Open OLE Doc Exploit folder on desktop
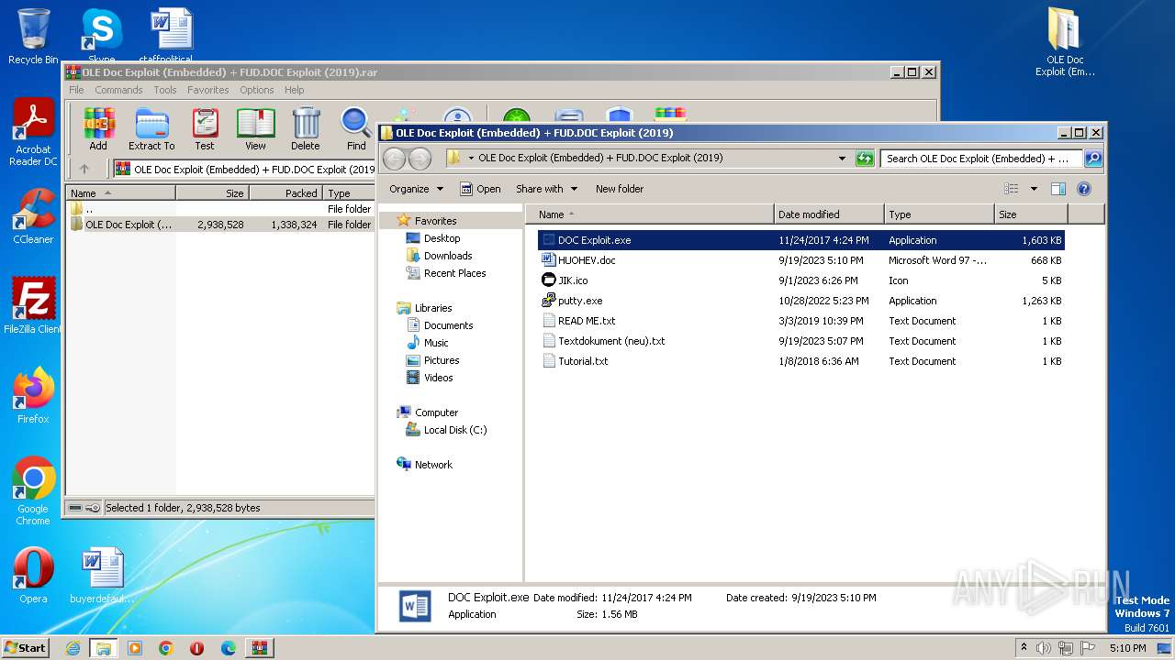Viewport: 1175px width, 660px height. coord(1065,41)
